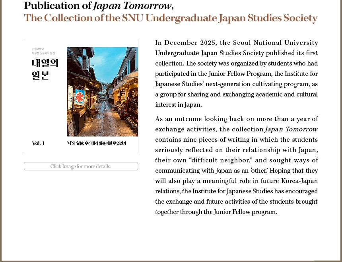Click the subtitle 'The Collection of the SNU Undergraduate Japan Studies Society'

[171, 18]
